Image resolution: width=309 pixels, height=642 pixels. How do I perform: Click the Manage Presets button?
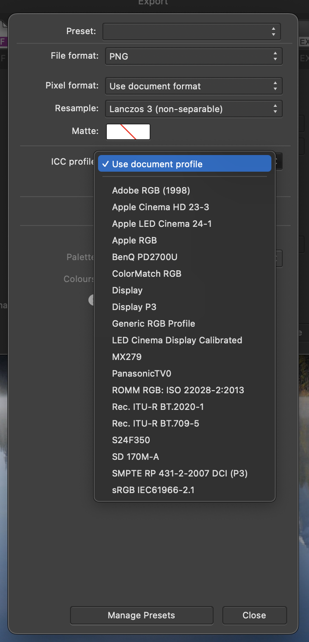[x=141, y=615]
